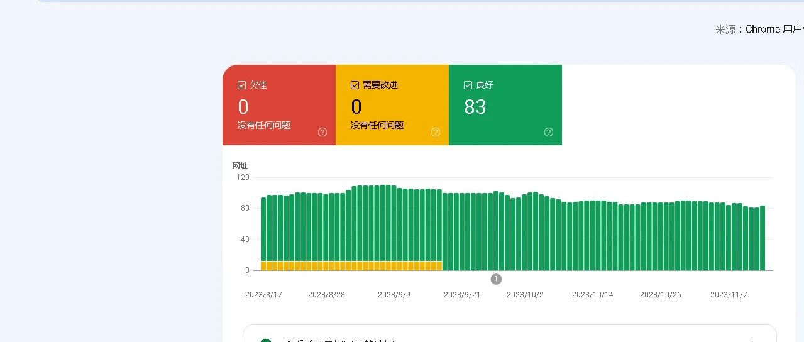Click the 2023/11/7 date label
The image size is (804, 342).
(x=729, y=295)
